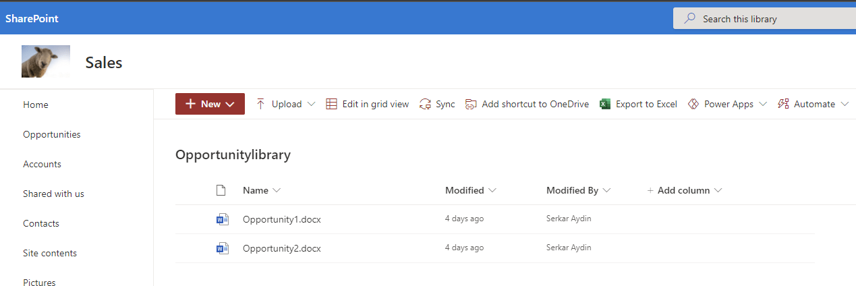The image size is (856, 286).
Task: Click the Upload arrow icon
Action: coord(260,104)
